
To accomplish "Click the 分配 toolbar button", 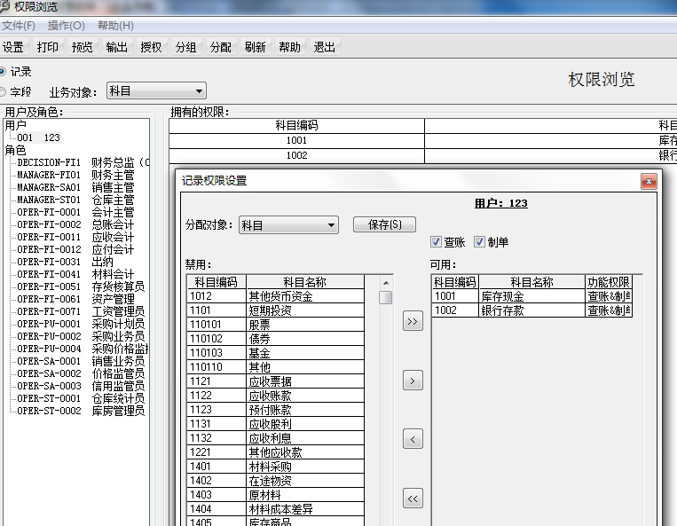I will [220, 47].
